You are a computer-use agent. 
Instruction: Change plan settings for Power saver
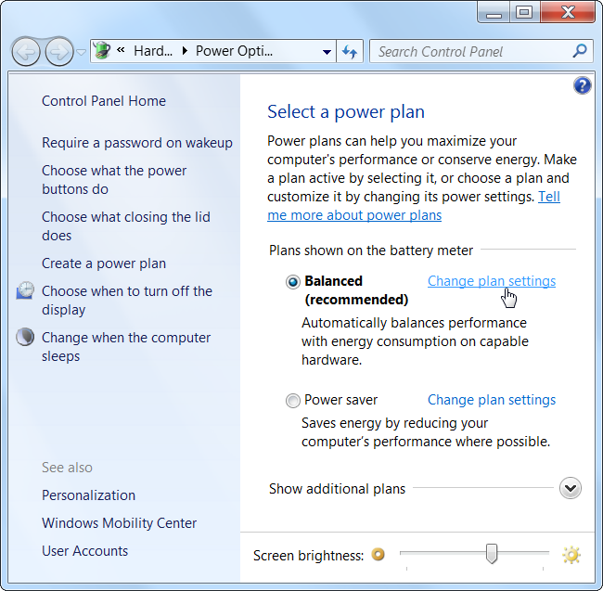click(492, 400)
